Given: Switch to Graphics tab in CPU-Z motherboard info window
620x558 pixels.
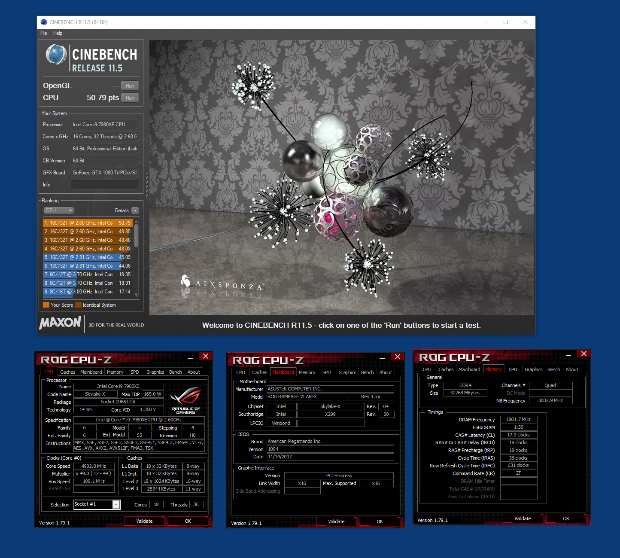Looking at the screenshot, I should (x=347, y=372).
